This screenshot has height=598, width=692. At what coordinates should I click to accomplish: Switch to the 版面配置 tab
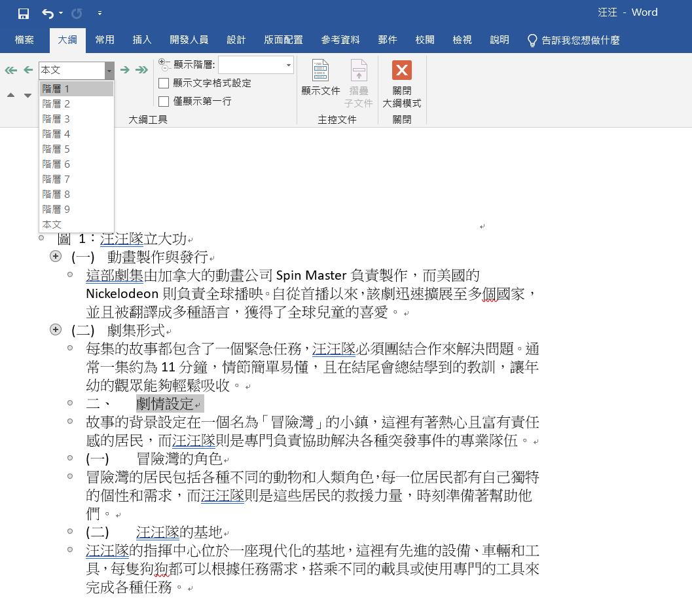pyautogui.click(x=283, y=40)
